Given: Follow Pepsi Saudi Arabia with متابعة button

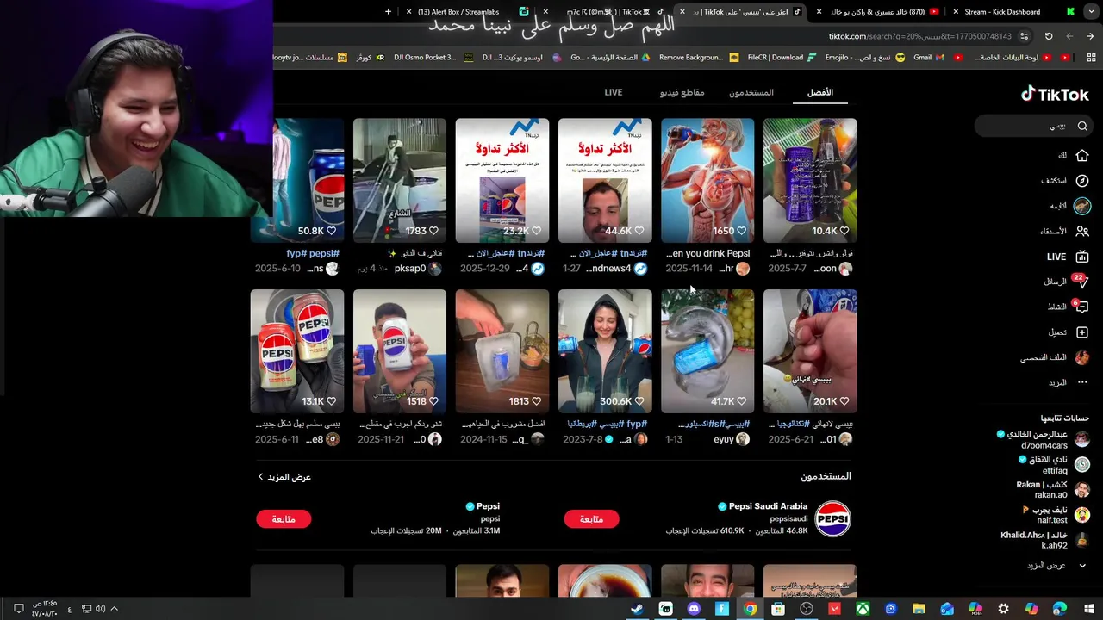Looking at the screenshot, I should (x=591, y=519).
